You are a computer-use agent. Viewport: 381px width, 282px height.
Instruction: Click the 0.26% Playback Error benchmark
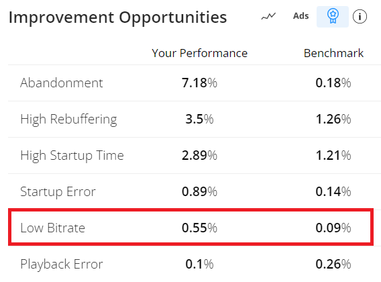333,264
